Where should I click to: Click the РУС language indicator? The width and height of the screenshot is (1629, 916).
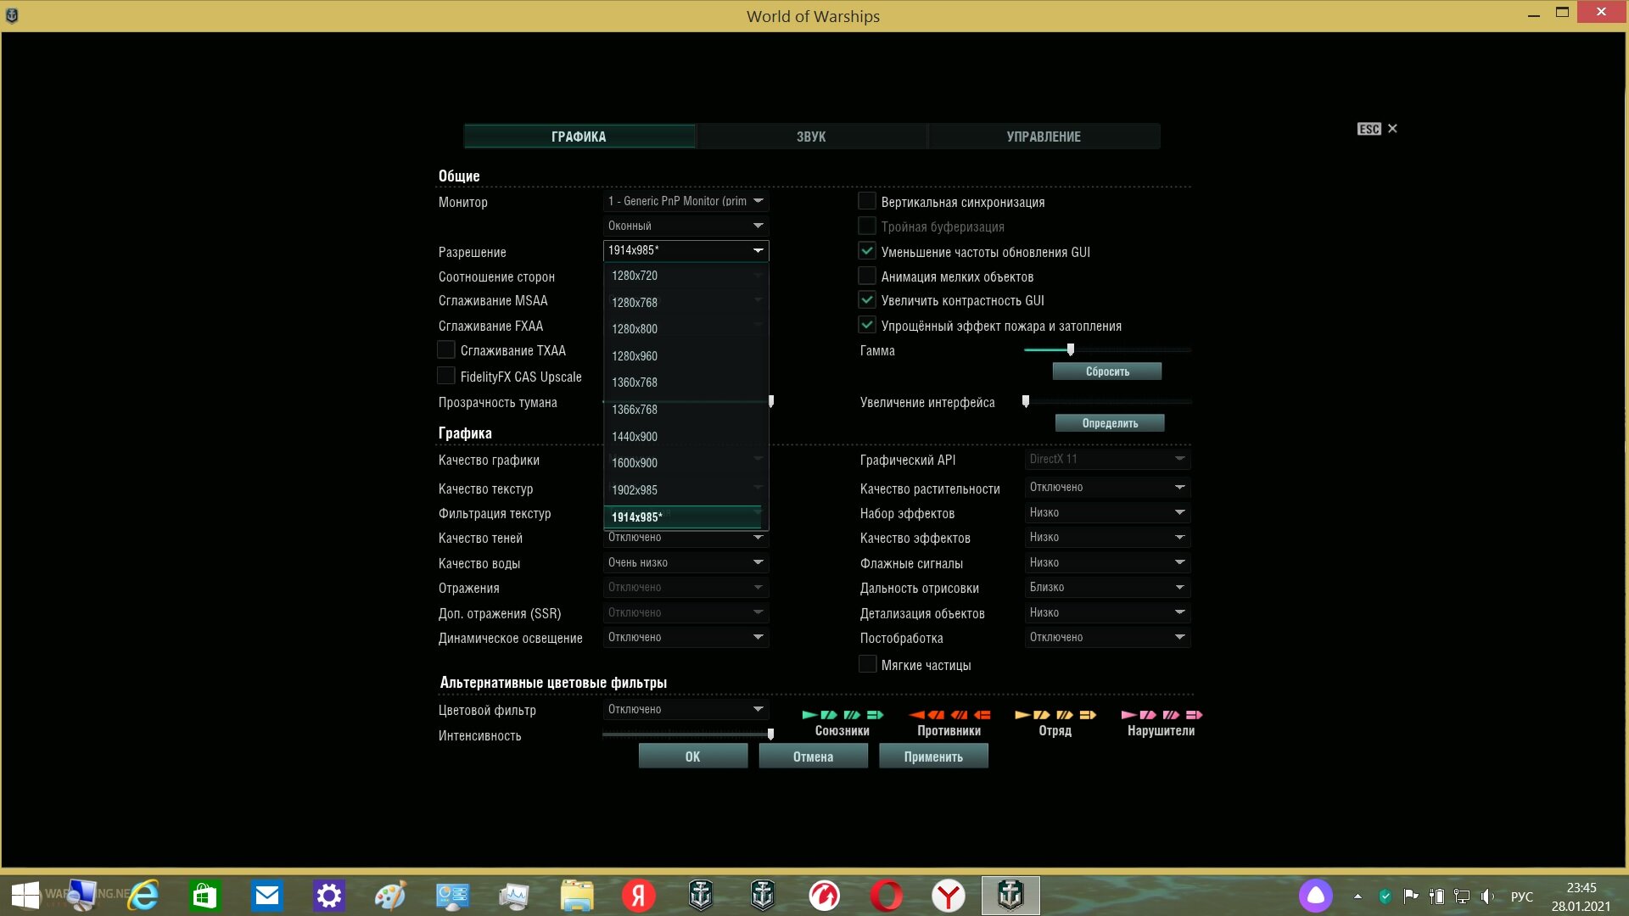1522,896
